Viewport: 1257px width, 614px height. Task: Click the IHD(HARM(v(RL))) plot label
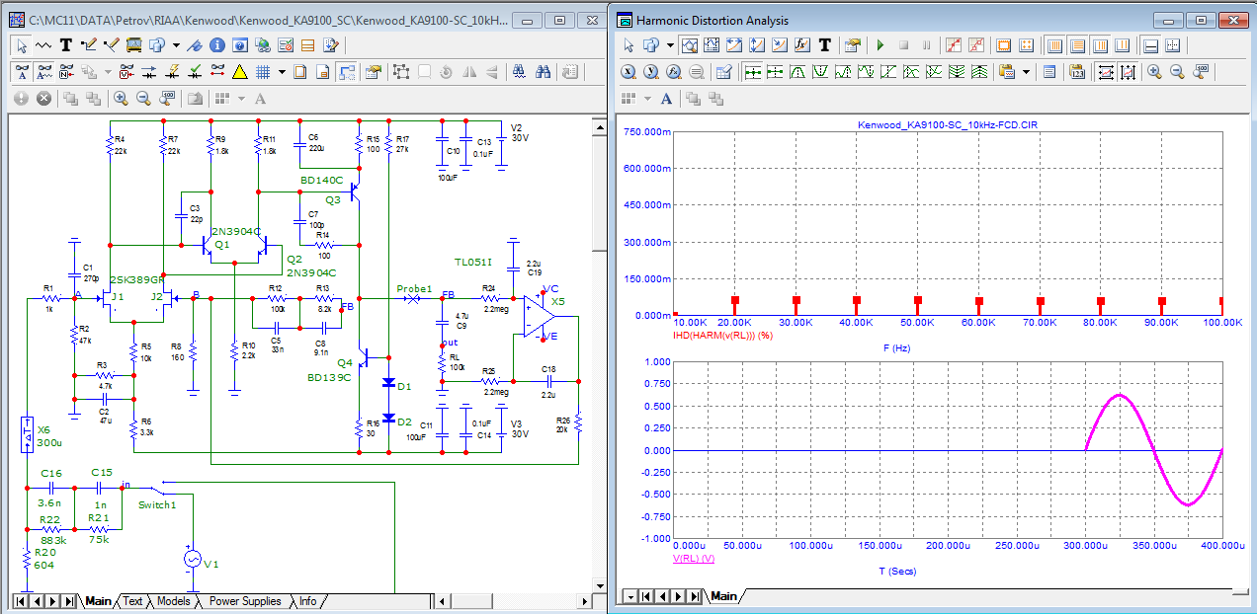pos(723,337)
